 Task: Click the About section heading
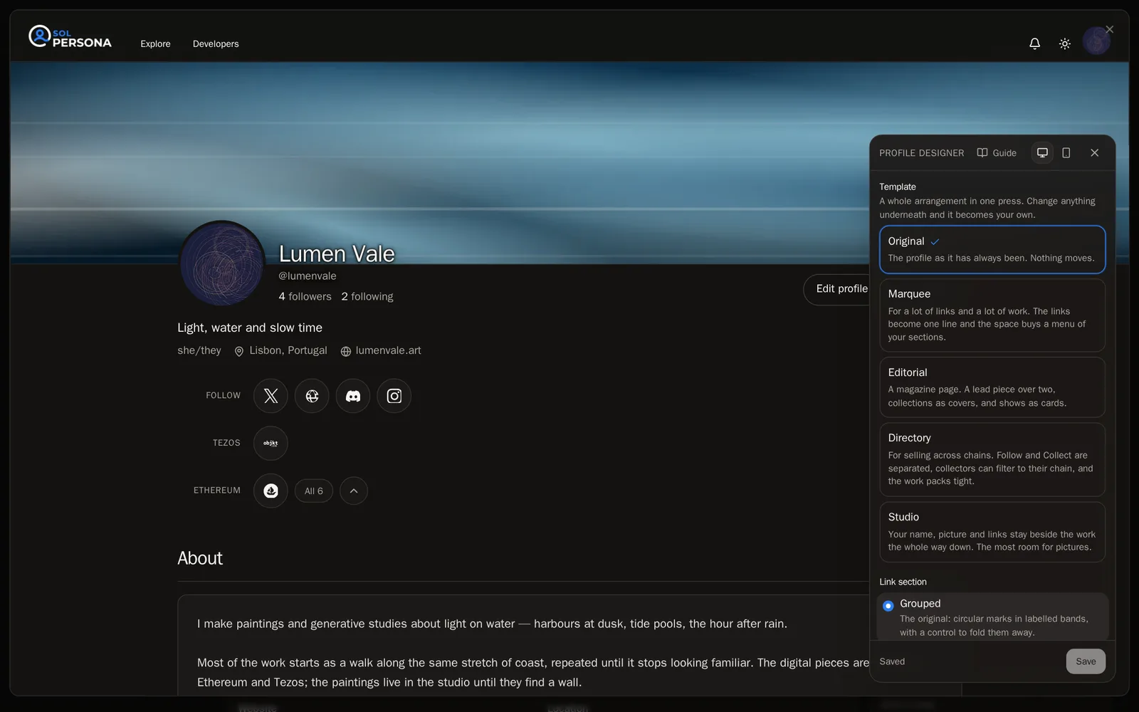pos(200,558)
